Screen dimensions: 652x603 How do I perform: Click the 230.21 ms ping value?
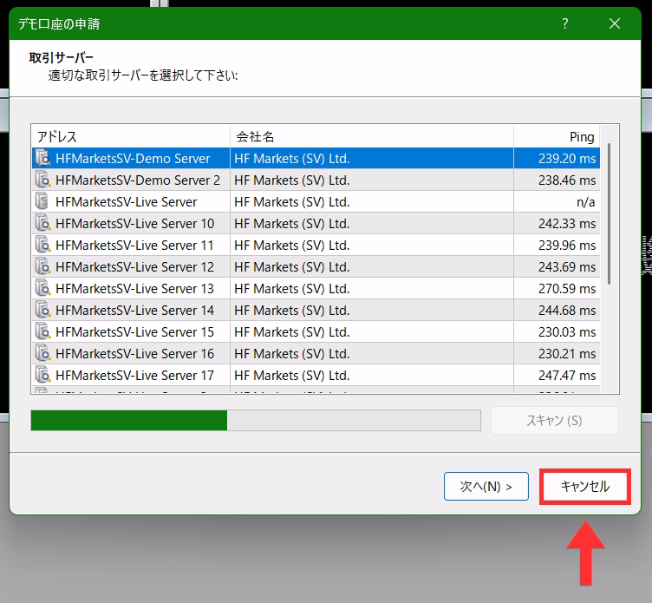567,354
